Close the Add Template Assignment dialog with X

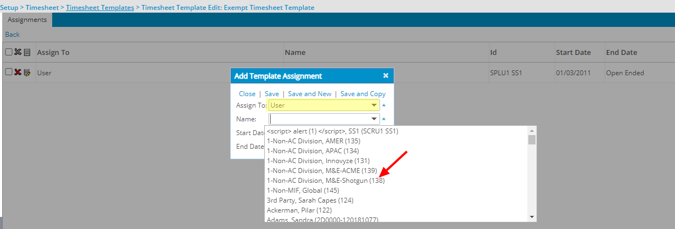pos(386,76)
